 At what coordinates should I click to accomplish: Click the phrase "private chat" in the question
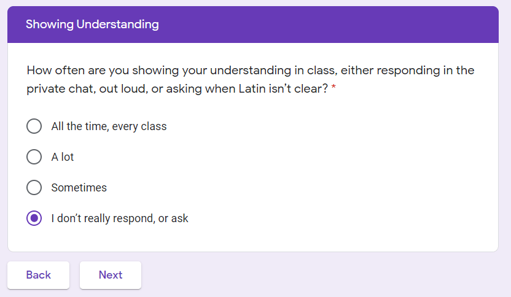pyautogui.click(x=58, y=88)
